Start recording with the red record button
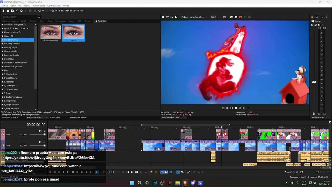332x187 pixels. pos(50,172)
